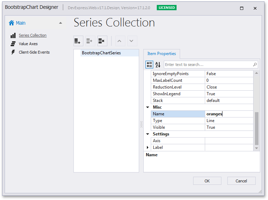The height and width of the screenshot is (200, 268).
Task: Click the splitter grip between list and properties
Action: point(141,124)
